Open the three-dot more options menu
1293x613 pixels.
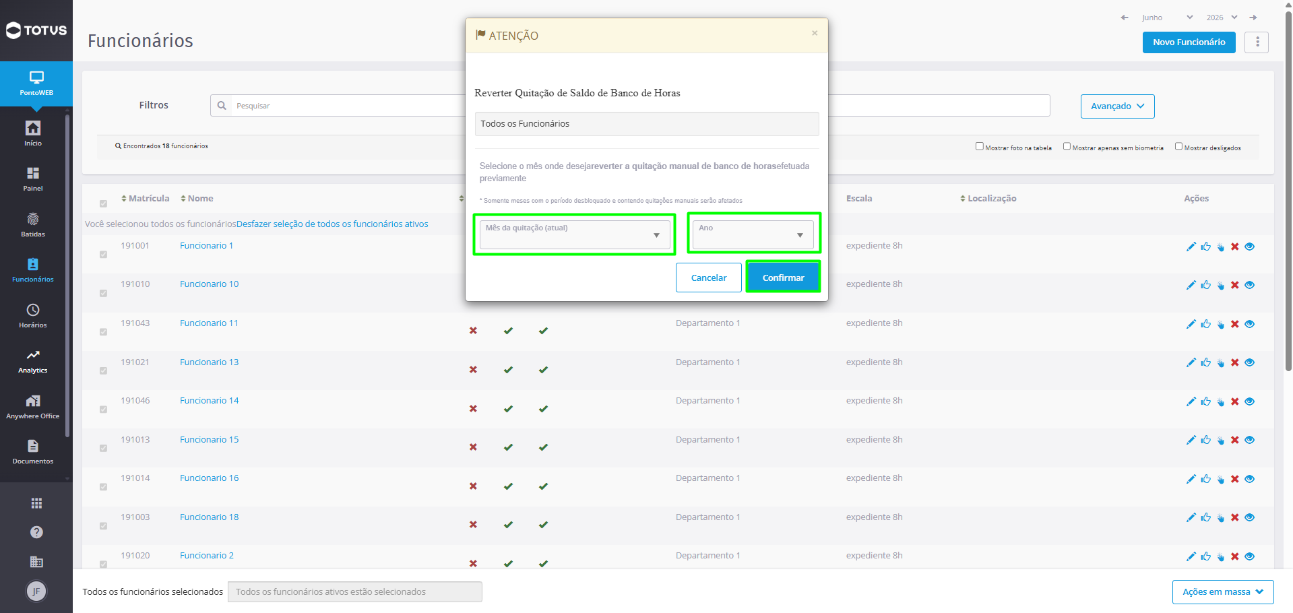coord(1257,42)
